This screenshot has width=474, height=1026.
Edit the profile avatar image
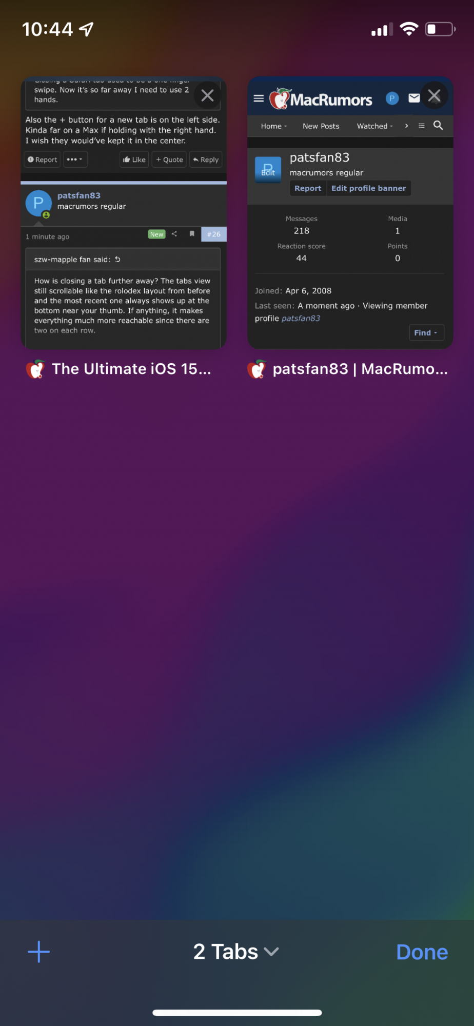[268, 170]
